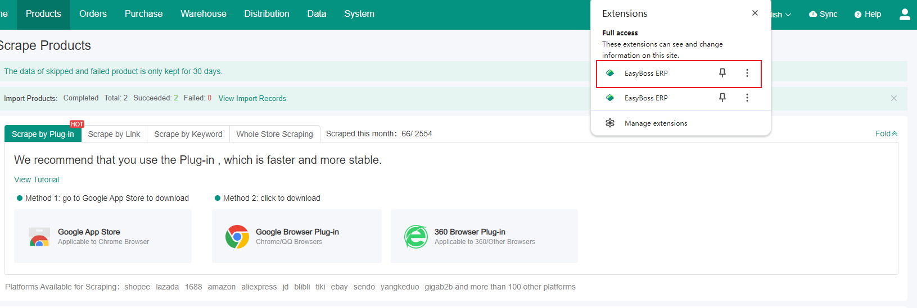Click 'Method 2: click to download' text
The image size is (917, 308).
click(272, 198)
